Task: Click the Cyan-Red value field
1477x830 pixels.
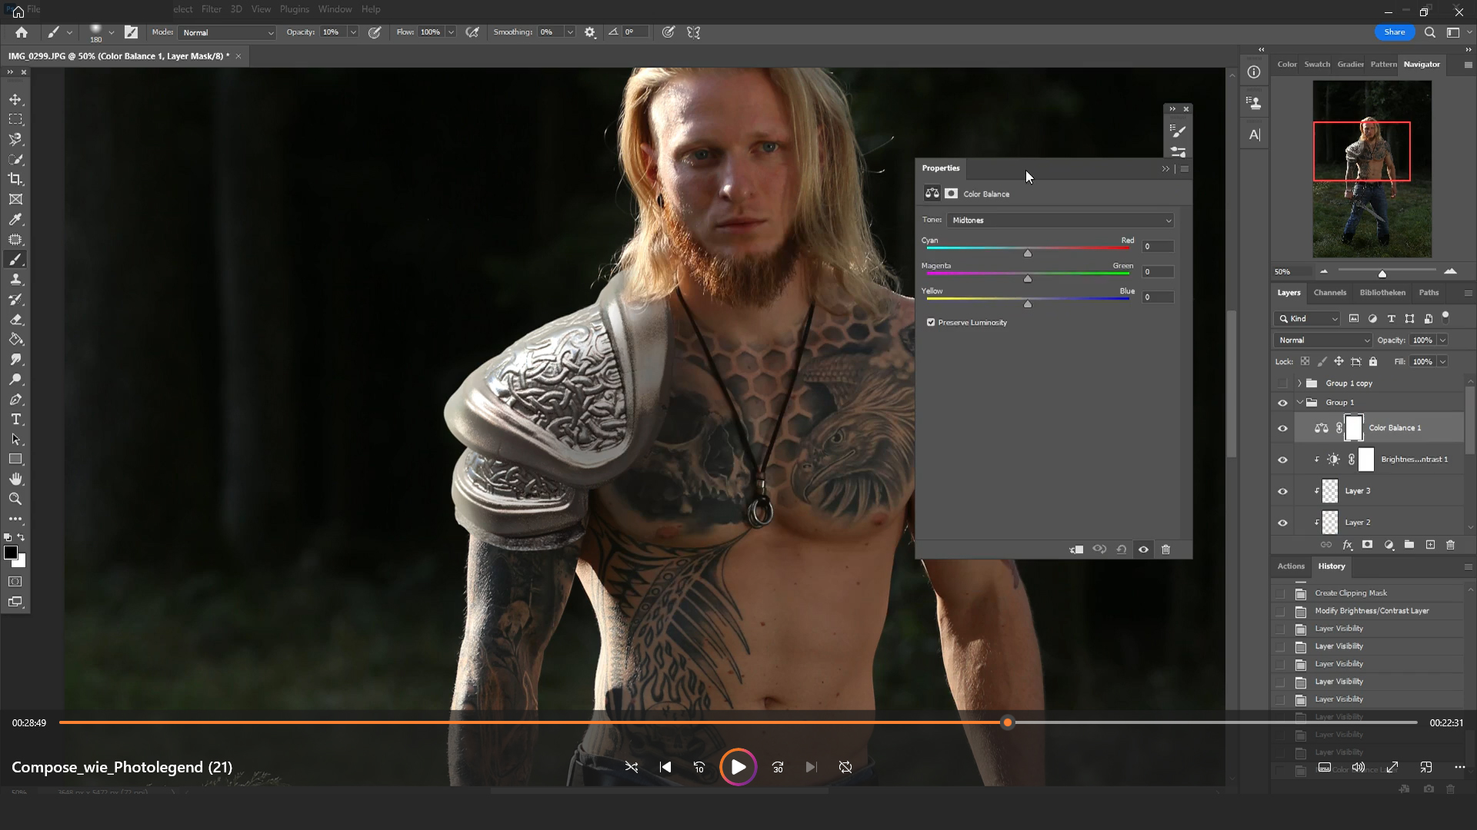Action: tap(1157, 247)
